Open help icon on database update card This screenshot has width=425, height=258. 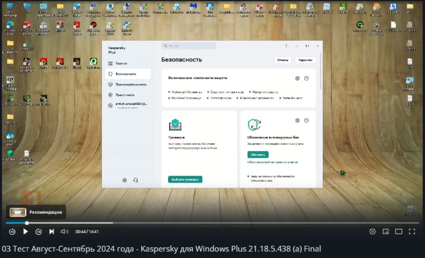(x=306, y=120)
